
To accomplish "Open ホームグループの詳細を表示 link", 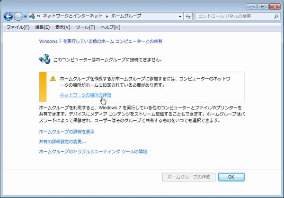I will coord(67,132).
